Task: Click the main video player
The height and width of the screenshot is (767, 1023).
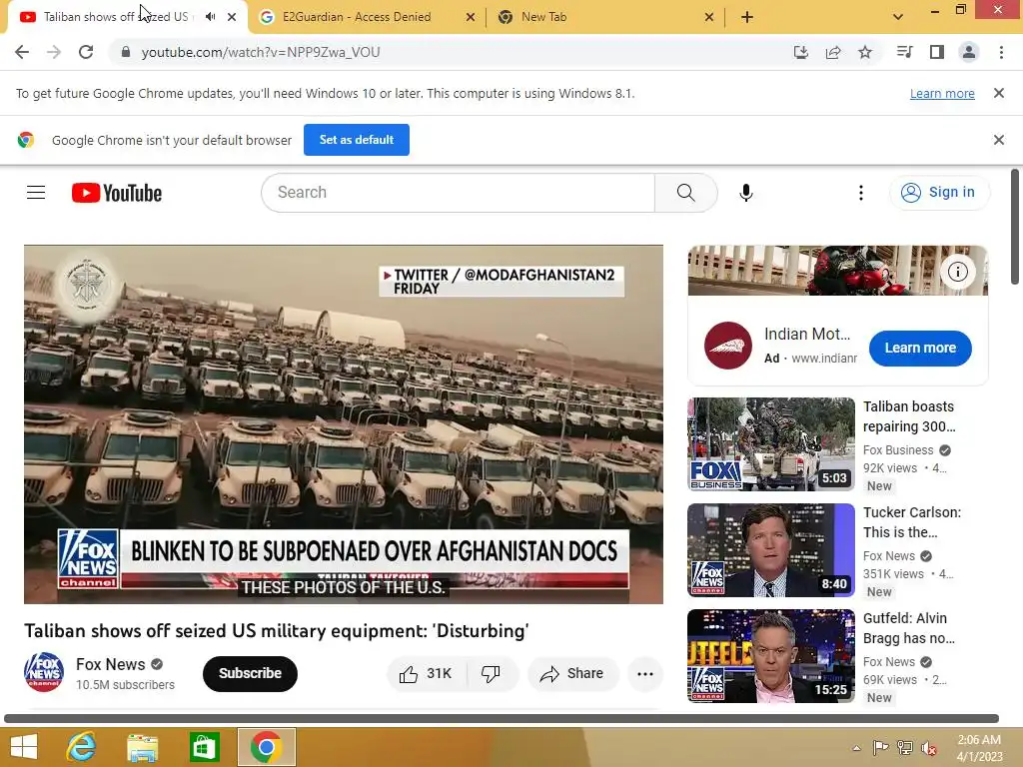Action: coord(344,424)
